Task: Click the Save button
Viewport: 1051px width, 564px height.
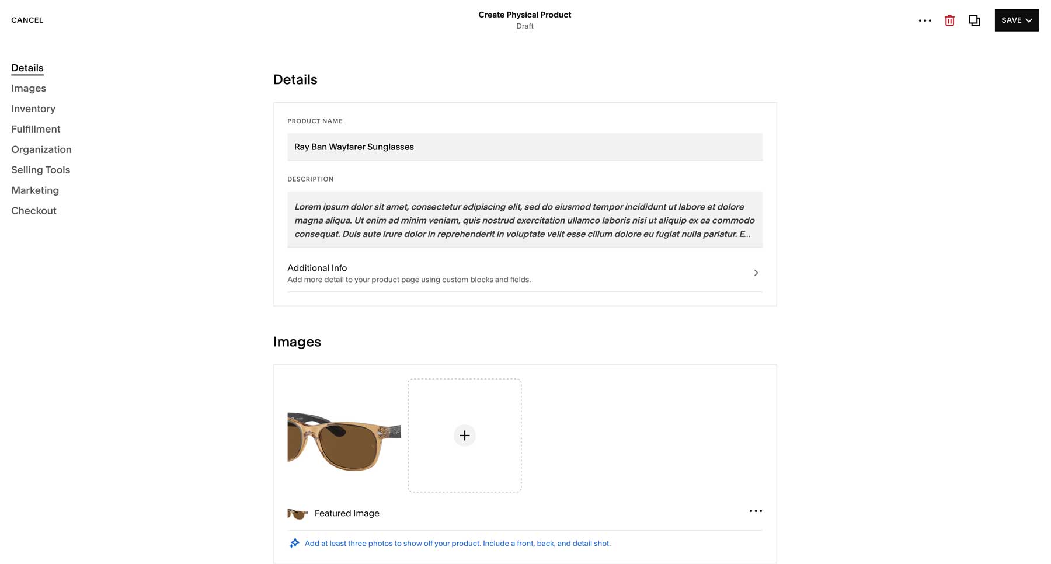Action: point(1011,20)
